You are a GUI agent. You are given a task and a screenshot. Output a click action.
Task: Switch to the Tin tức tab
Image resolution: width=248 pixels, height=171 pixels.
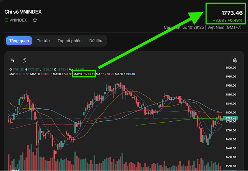pos(43,41)
